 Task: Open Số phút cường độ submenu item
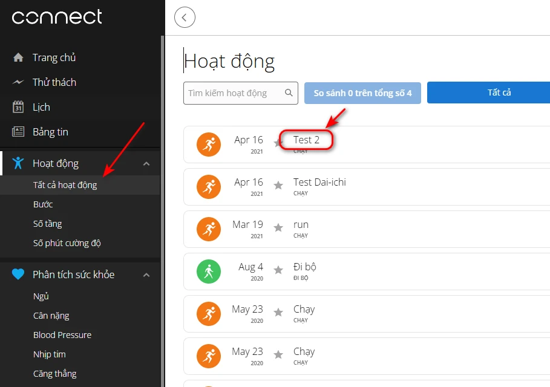67,243
